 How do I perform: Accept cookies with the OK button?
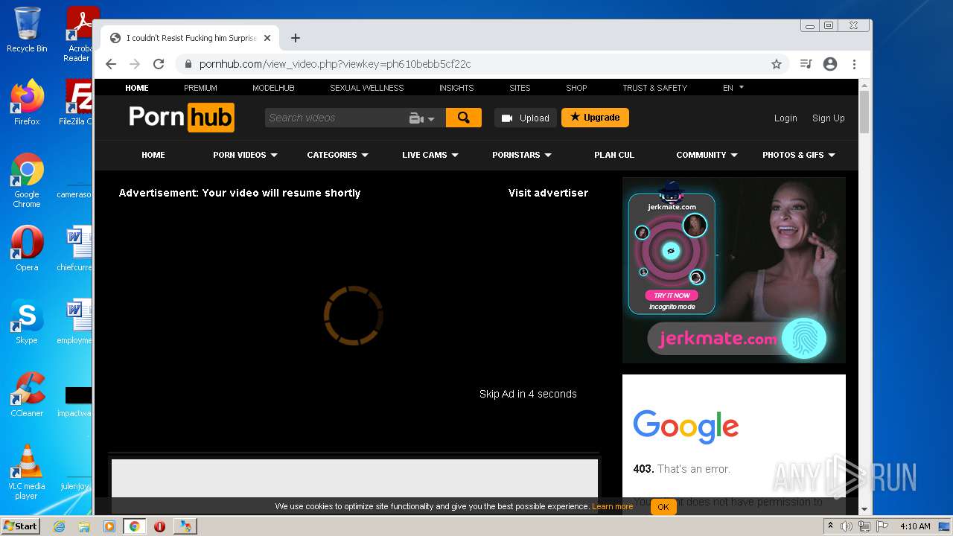pos(663,507)
